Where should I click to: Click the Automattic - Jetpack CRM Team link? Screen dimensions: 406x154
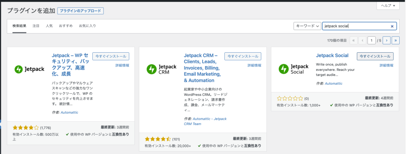pyautogui.click(x=205, y=121)
